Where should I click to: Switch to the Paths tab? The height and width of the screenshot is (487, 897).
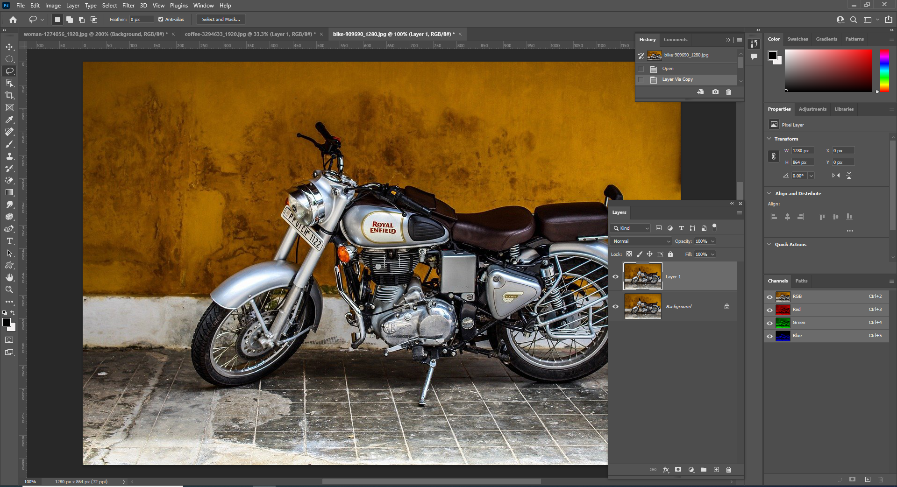tap(801, 281)
